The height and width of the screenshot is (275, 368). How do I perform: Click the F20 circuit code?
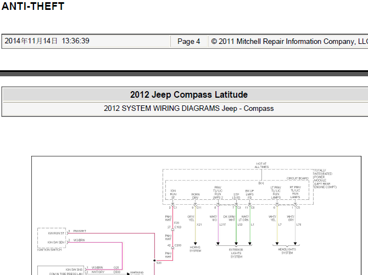point(176,223)
